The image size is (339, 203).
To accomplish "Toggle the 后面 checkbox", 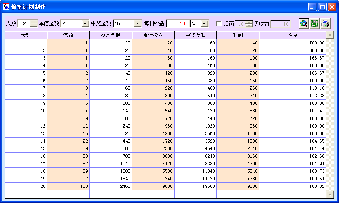I will (219, 24).
